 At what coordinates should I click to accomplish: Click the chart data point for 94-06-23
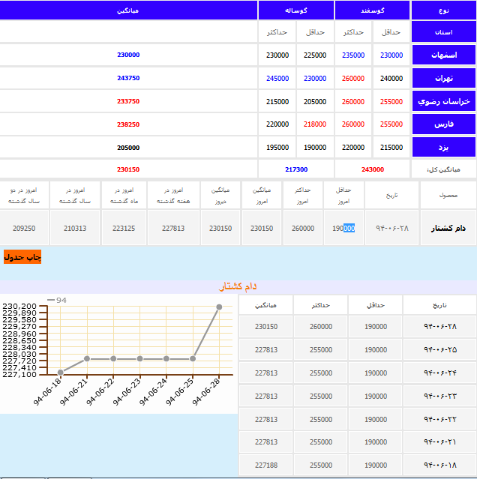click(x=139, y=358)
